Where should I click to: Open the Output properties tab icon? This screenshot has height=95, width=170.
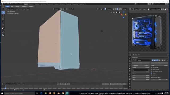point(130,64)
